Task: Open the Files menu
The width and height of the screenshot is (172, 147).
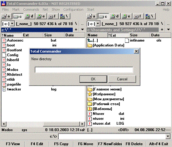Action: pos(6,9)
